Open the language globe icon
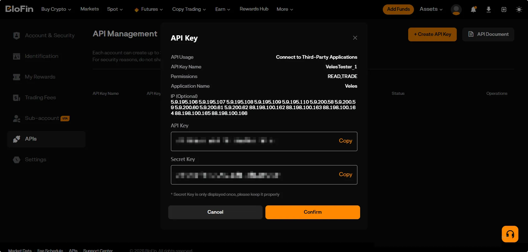Image resolution: width=528 pixels, height=252 pixels. [x=504, y=9]
